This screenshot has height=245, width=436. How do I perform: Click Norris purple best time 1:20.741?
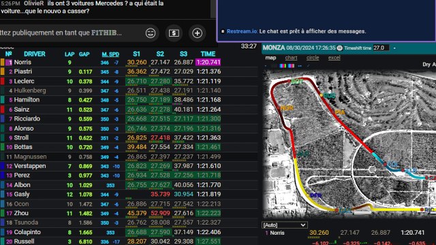tap(208, 62)
